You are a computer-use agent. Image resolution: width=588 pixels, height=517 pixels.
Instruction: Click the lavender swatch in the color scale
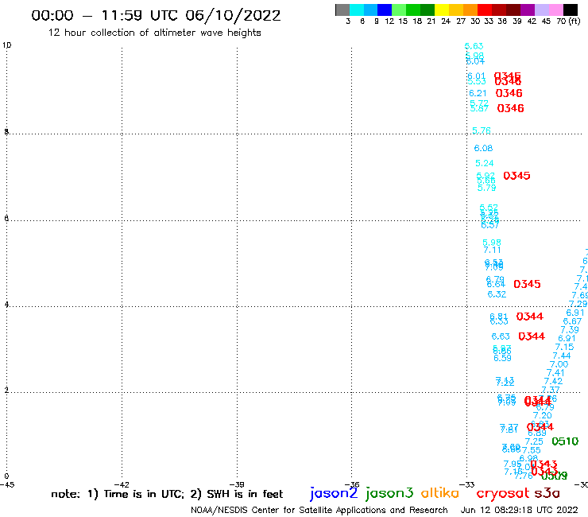pyautogui.click(x=542, y=10)
